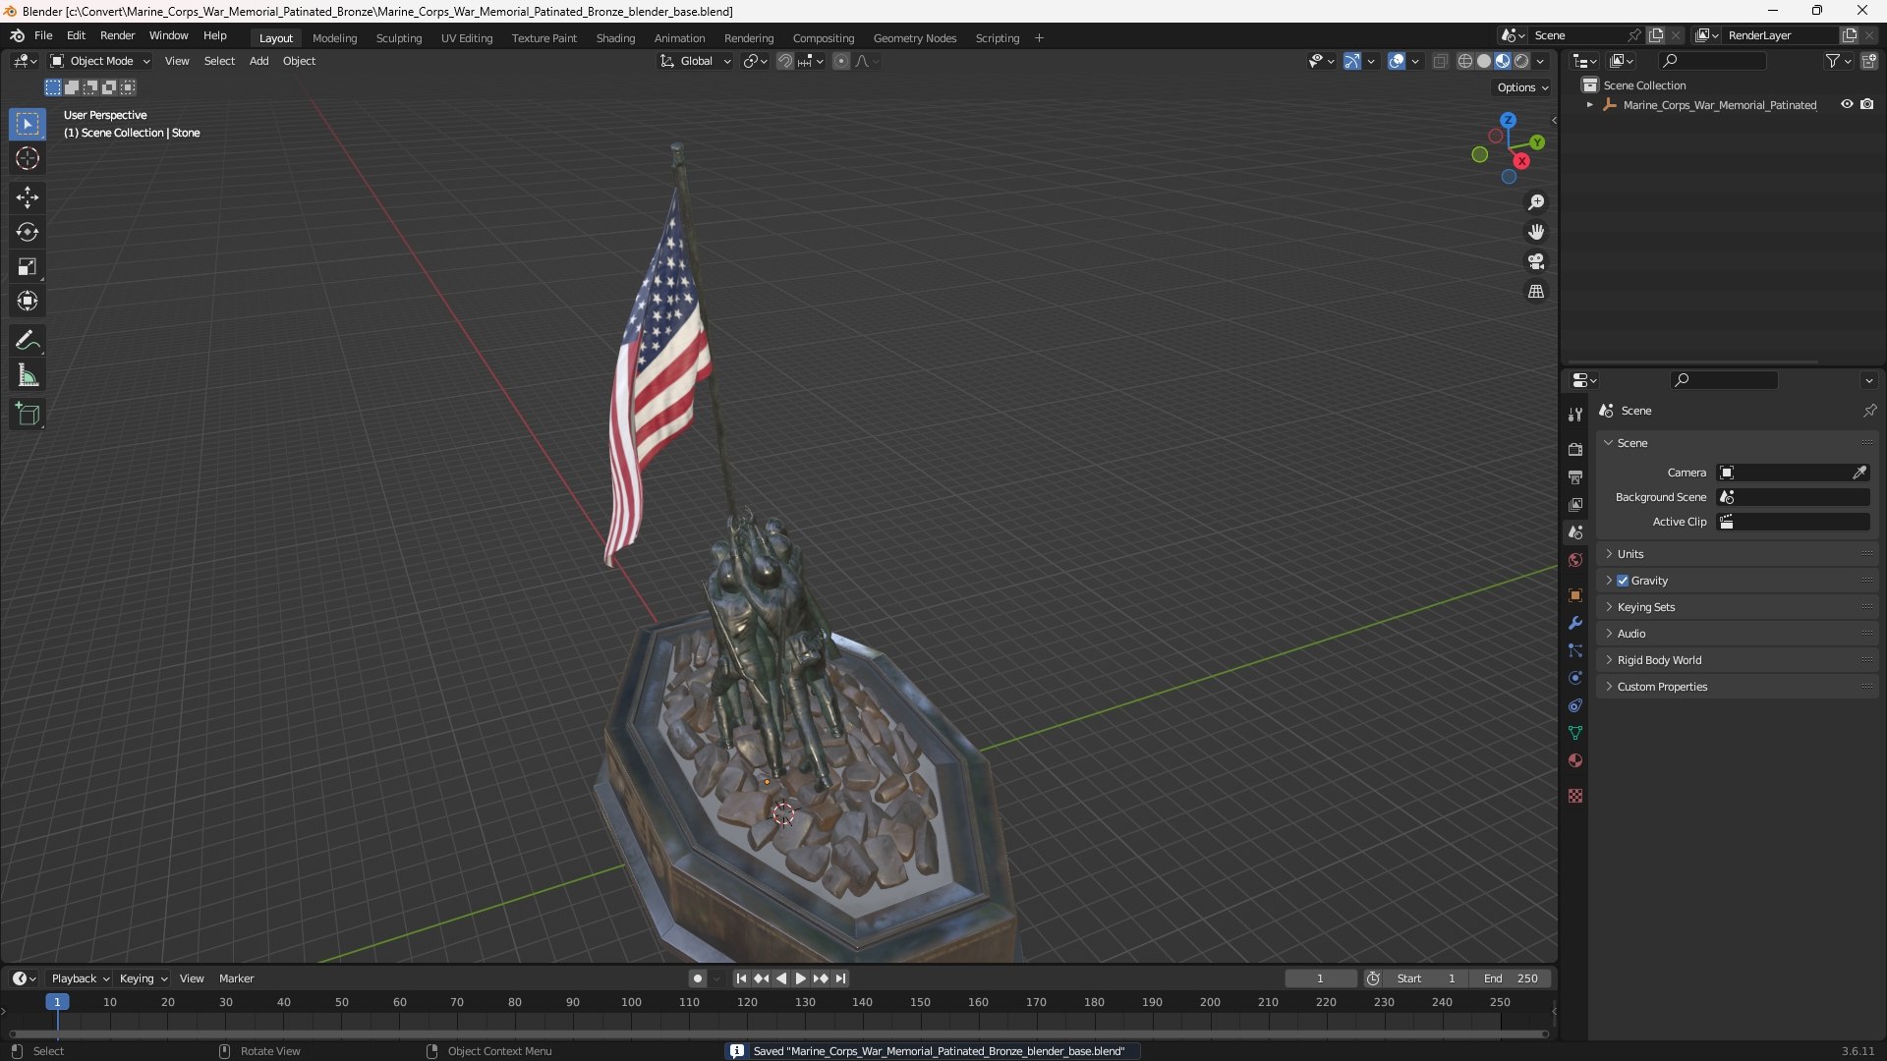The image size is (1887, 1061).
Task: Toggle snapping magnet icon
Action: pyautogui.click(x=785, y=61)
